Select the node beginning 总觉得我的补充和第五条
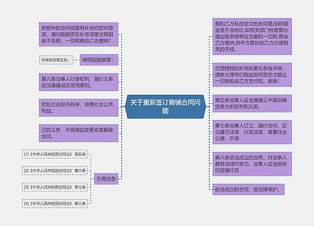 [252, 75]
